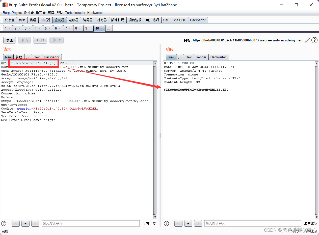Click response search add button
319x235 pixels.
(x=188, y=223)
